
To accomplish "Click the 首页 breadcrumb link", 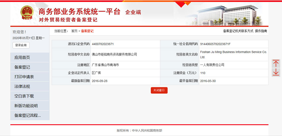I will pyautogui.click(x=74, y=31).
